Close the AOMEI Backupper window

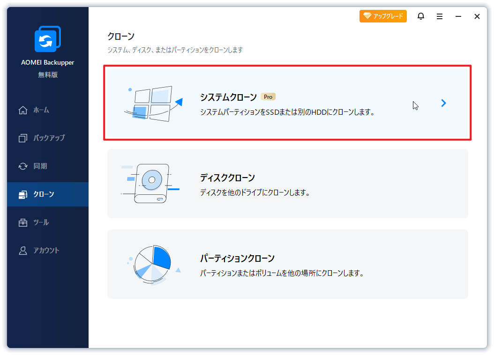(477, 16)
